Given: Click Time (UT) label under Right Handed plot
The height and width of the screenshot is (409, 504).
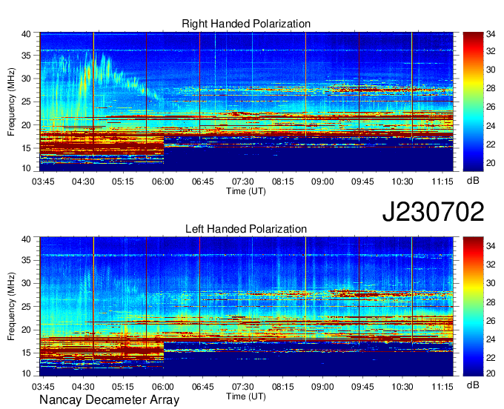Looking at the screenshot, I should 246,191.
